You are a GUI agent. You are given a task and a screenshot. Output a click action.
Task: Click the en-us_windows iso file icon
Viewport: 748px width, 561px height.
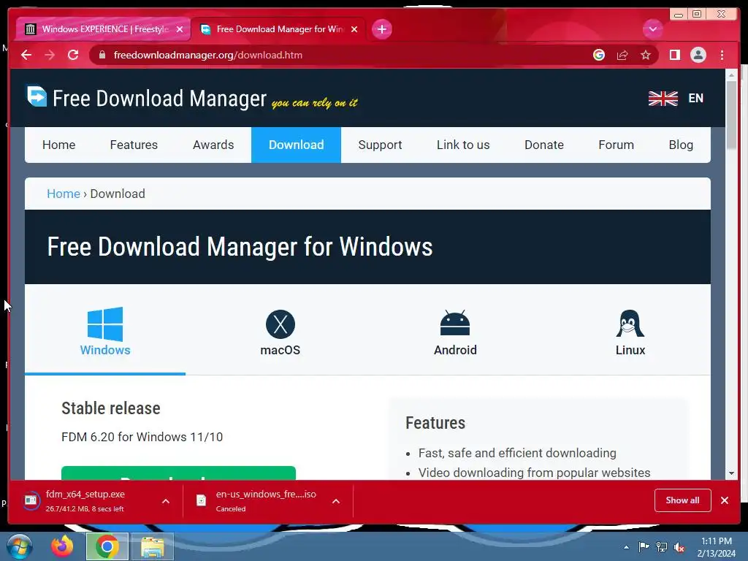tap(202, 500)
